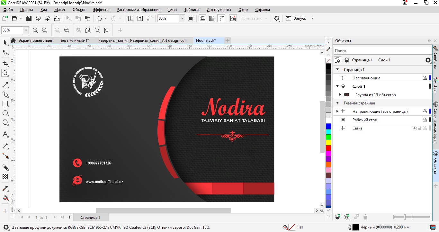439x232 pixels.
Task: Click Страница 1 page tab
Action: pyautogui.click(x=90, y=217)
